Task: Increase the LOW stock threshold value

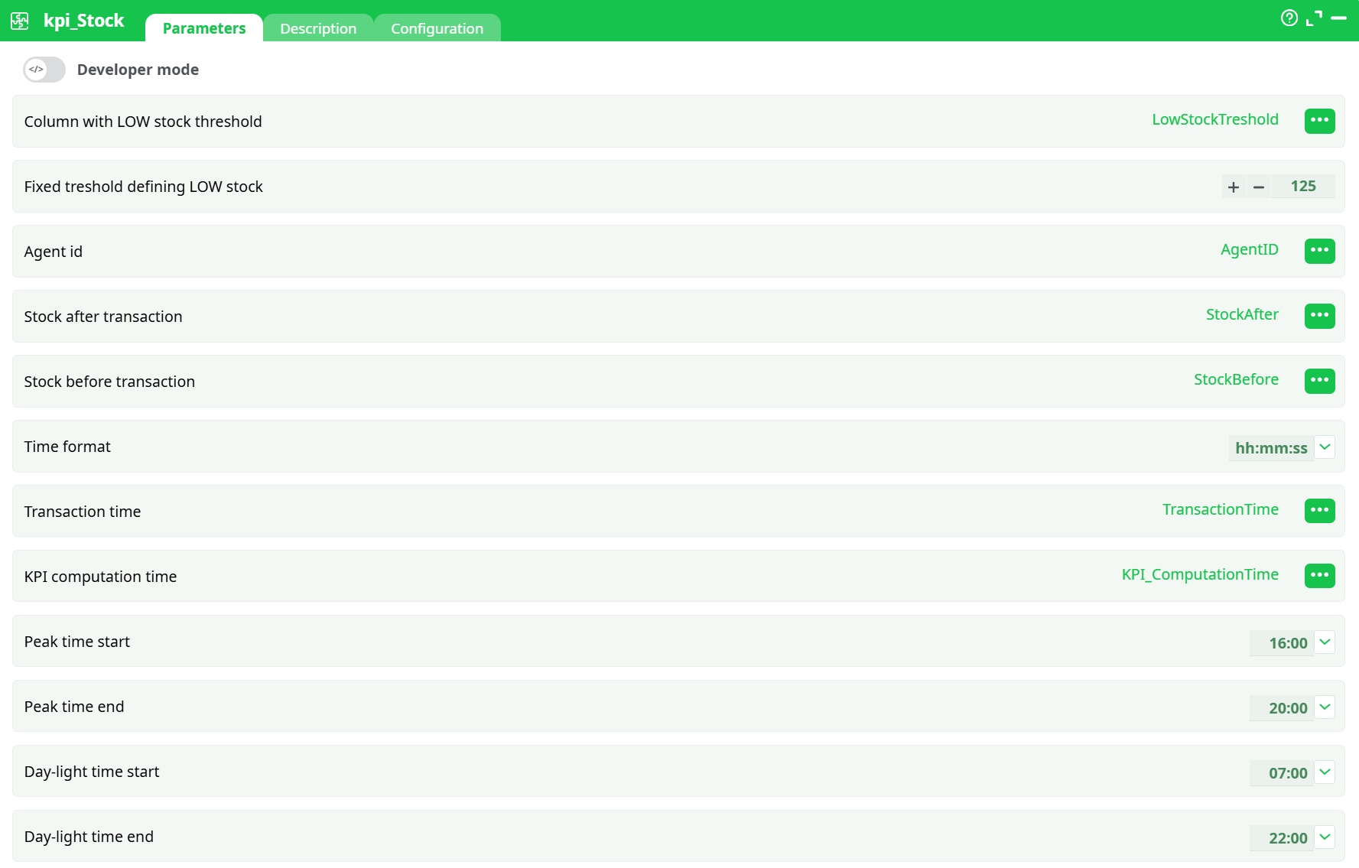Action: click(x=1234, y=186)
